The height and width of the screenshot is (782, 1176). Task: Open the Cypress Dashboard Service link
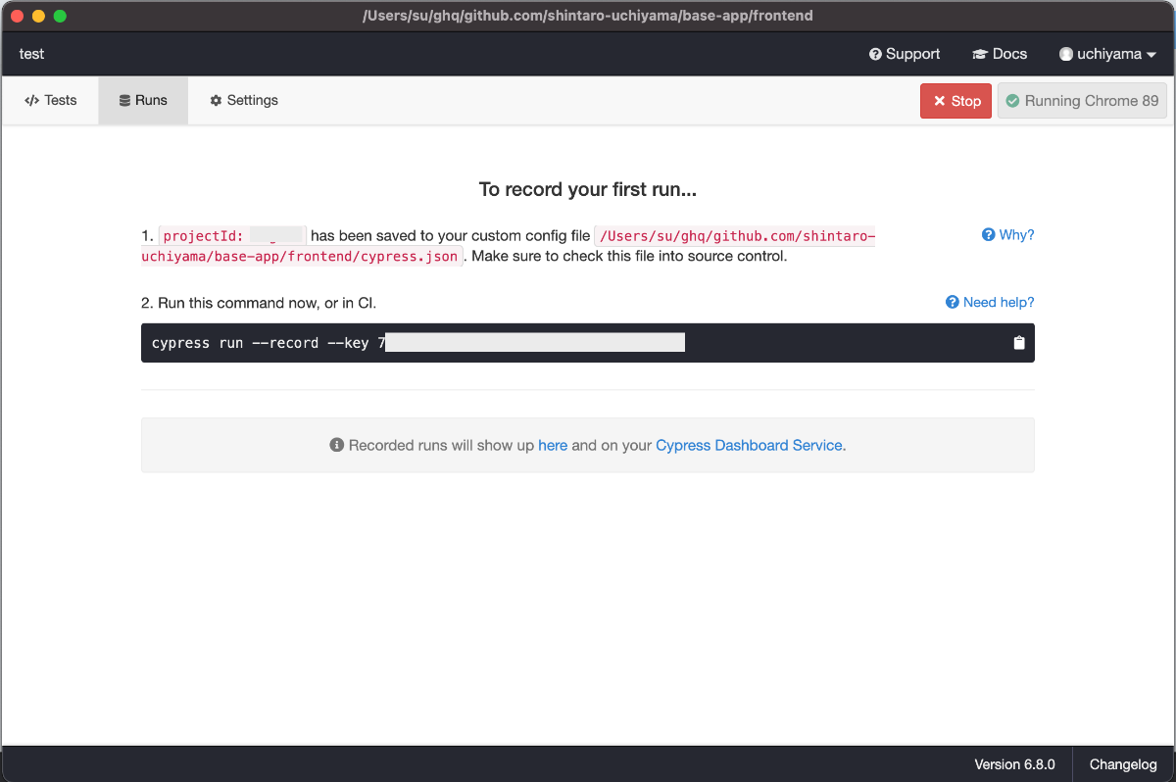pyautogui.click(x=749, y=445)
